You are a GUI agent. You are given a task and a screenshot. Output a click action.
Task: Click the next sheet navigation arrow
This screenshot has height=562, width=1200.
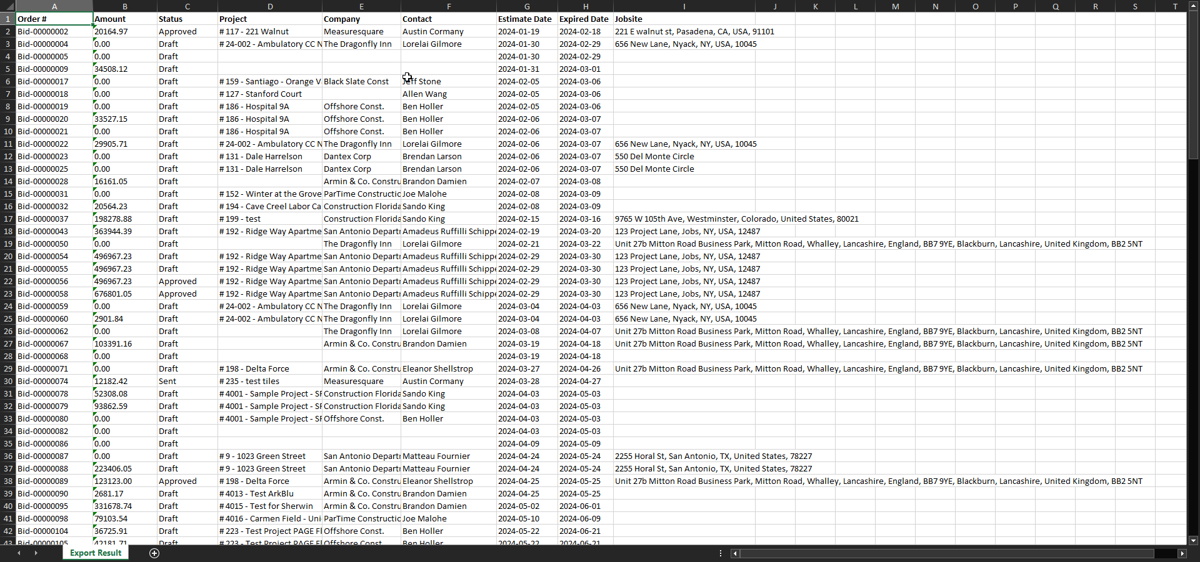(x=36, y=553)
